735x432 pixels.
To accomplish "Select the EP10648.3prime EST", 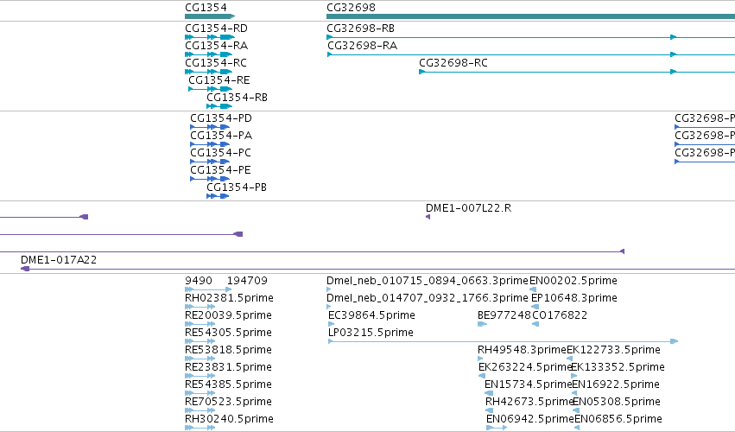I will (574, 298).
